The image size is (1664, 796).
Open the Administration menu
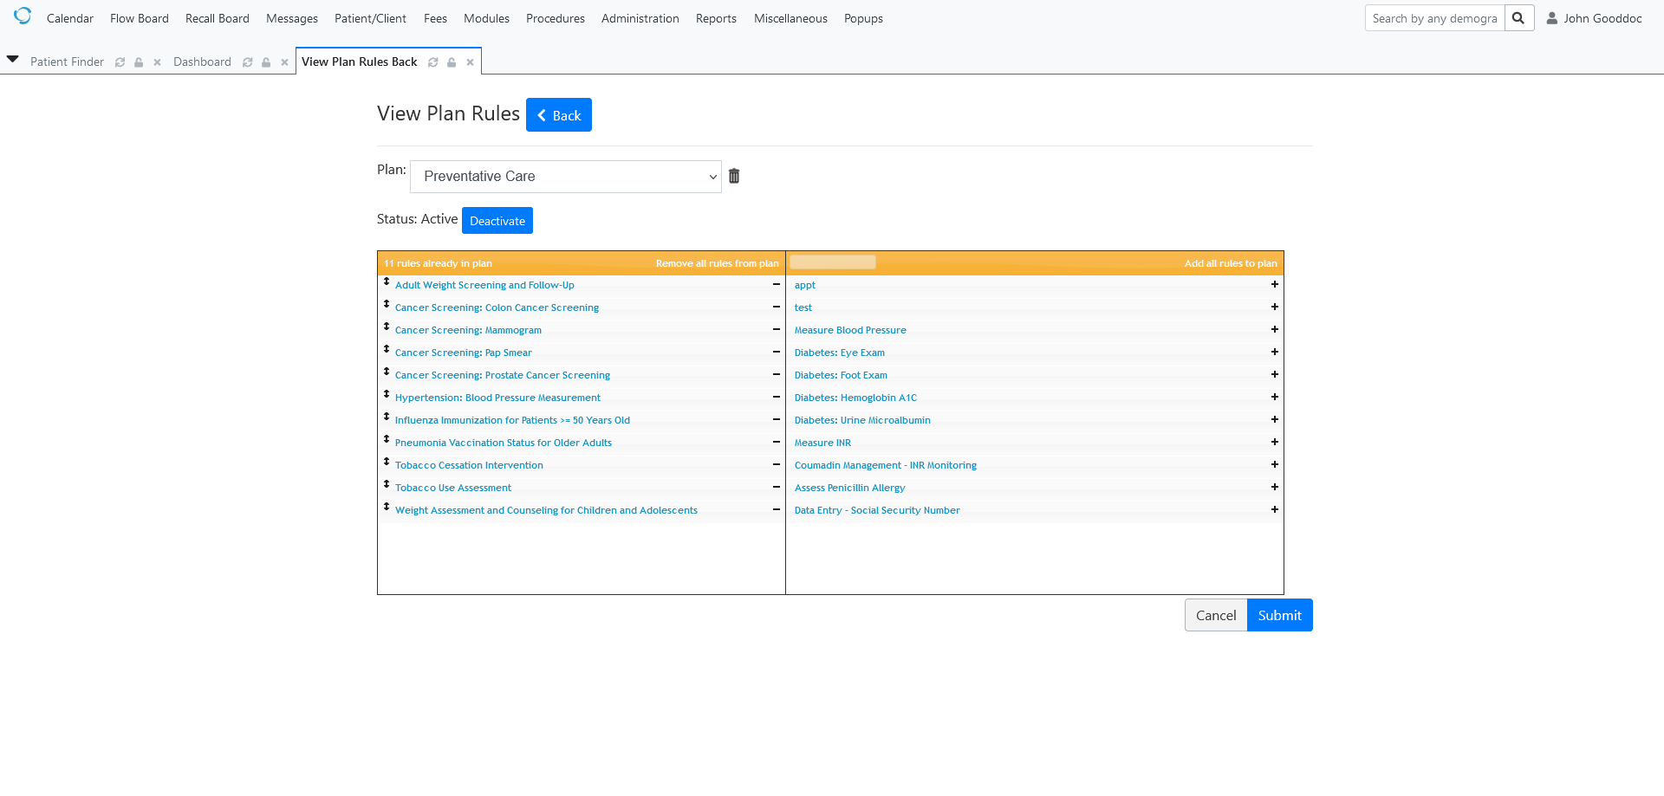[x=640, y=18]
